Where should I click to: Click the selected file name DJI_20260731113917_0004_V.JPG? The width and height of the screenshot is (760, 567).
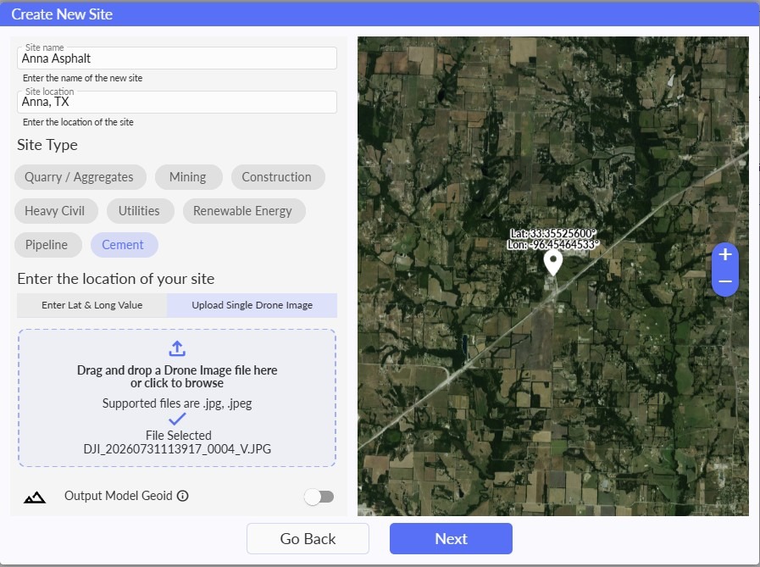(x=177, y=448)
